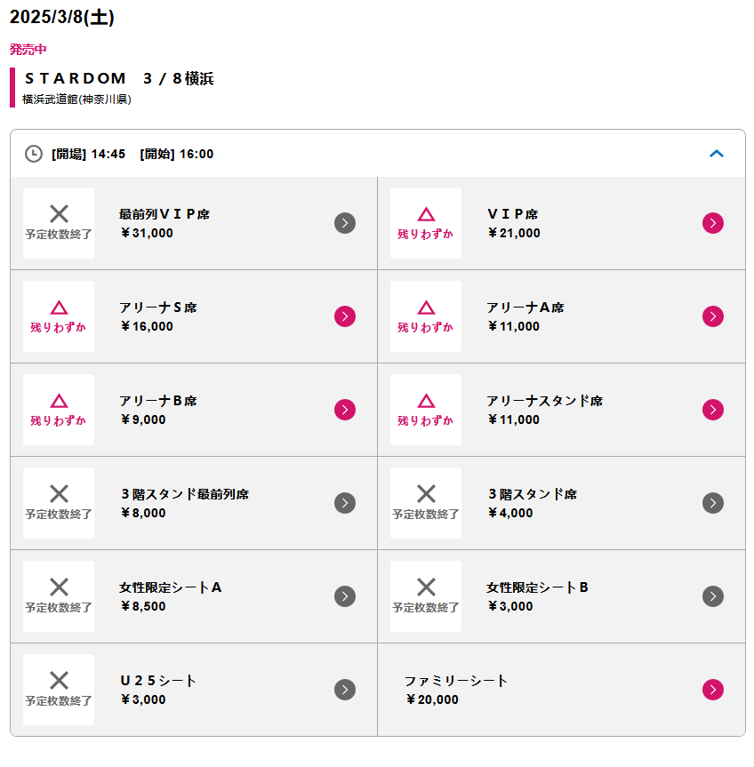Click the pink arrow for VIP席 ¥21,000
This screenshot has width=754, height=767.
(712, 223)
